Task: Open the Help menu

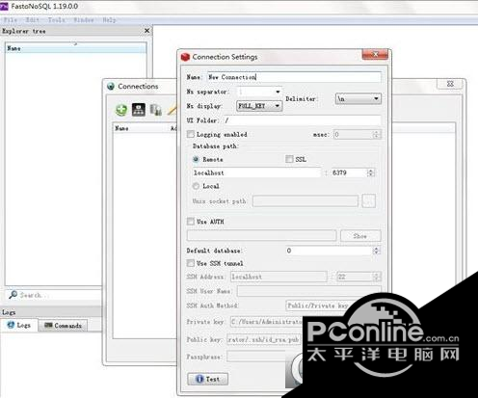Action: (x=109, y=20)
